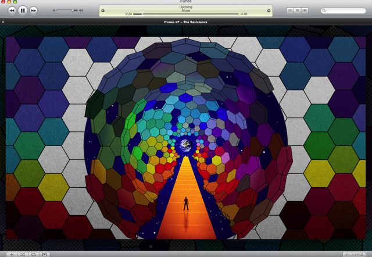Add a playlist with the plus button
372x257 pixels.
pos(11,255)
